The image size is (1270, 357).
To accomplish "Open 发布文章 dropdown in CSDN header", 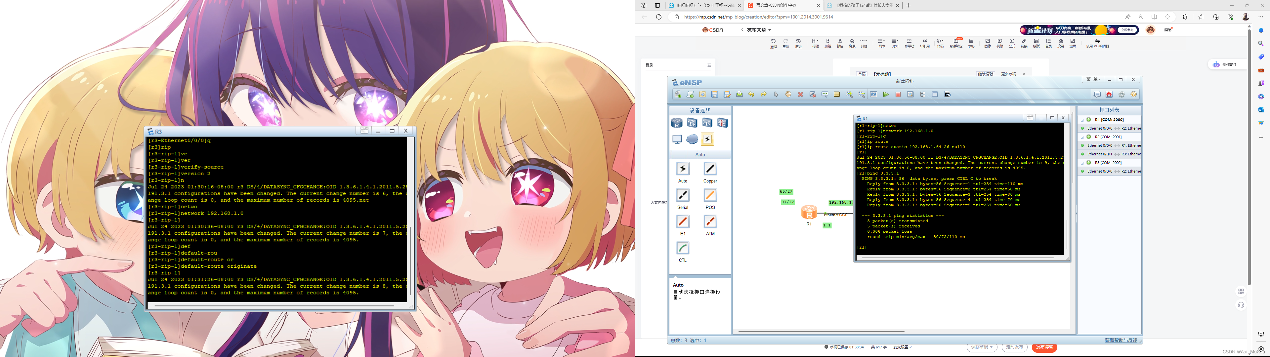I will tap(758, 30).
